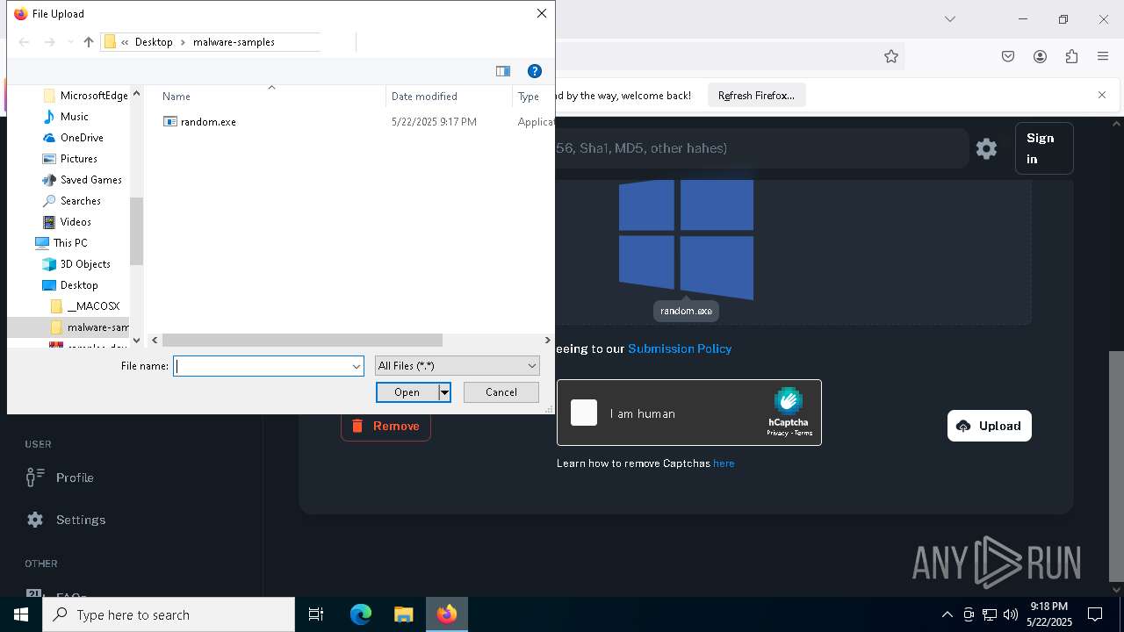This screenshot has height=632, width=1124.
Task: Expand File name history dropdown arrow
Action: tap(357, 366)
